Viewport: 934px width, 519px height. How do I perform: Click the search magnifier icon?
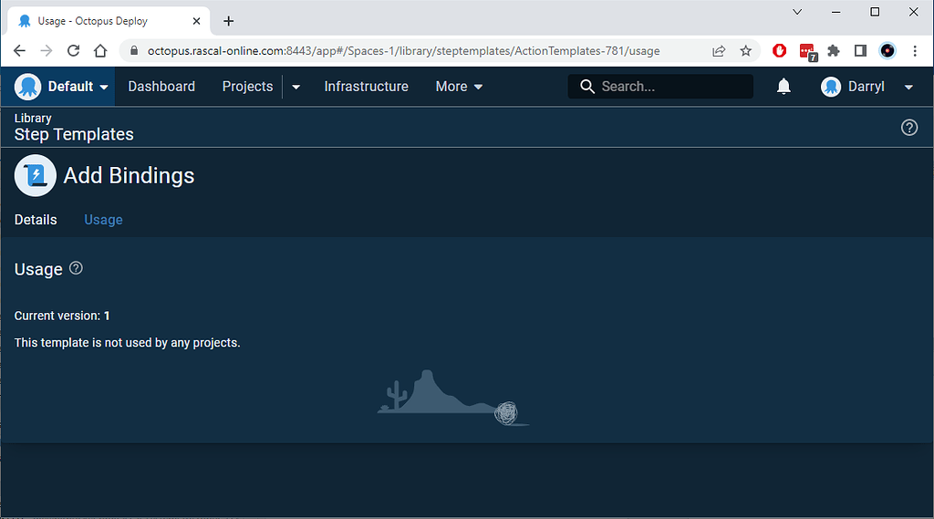[586, 87]
